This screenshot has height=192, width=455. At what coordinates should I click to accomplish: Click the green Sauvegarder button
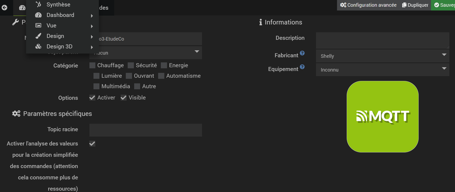[x=443, y=5]
